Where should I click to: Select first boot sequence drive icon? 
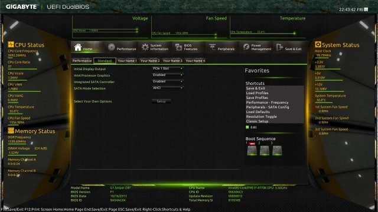pyautogui.click(x=252, y=151)
